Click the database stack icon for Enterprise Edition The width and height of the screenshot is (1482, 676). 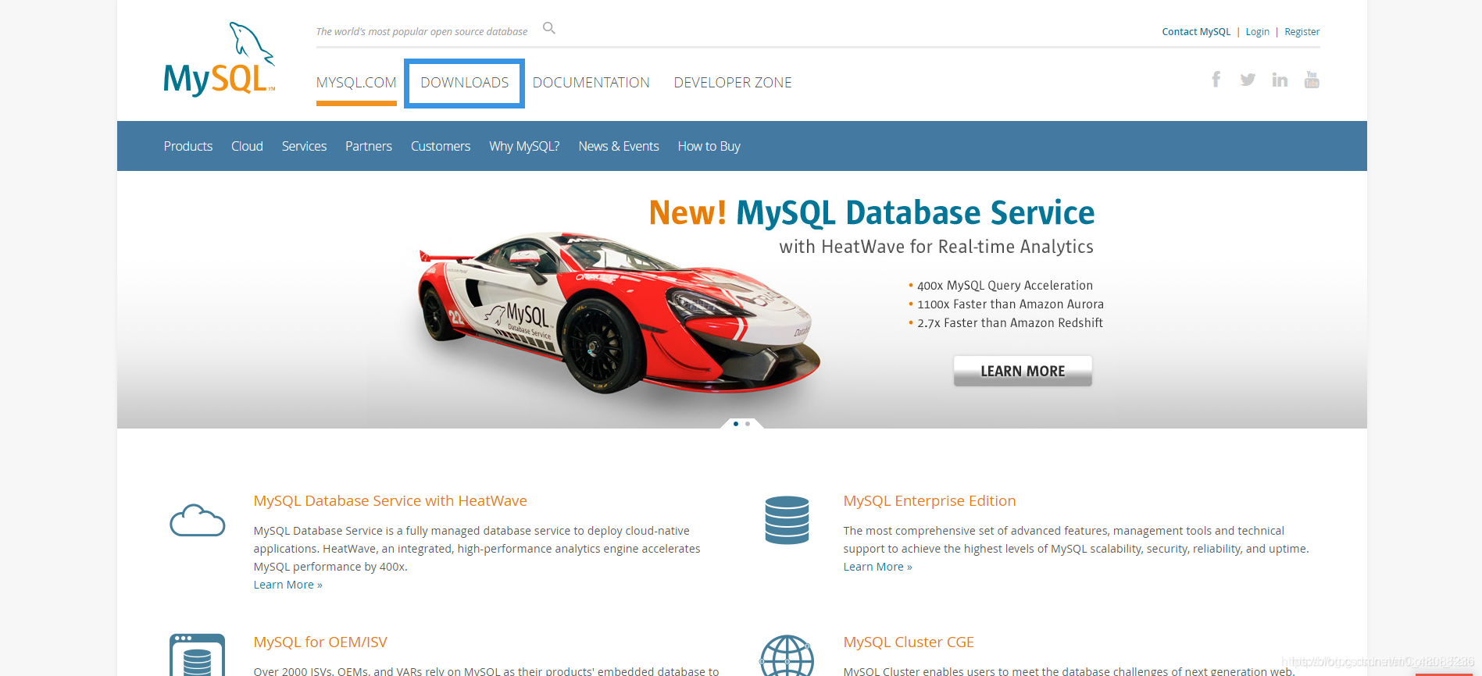[787, 520]
